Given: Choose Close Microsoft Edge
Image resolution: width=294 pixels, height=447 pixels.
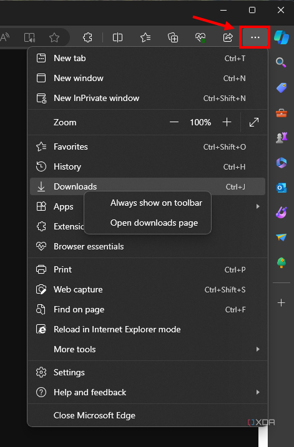Looking at the screenshot, I should point(147,415).
